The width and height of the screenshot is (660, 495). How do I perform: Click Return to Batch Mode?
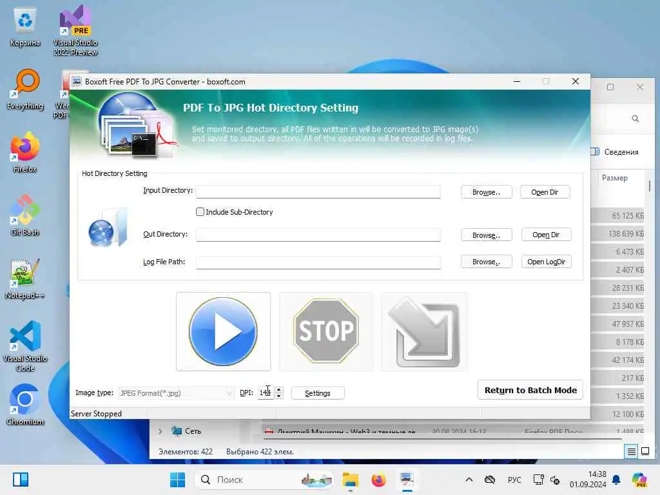pos(530,390)
